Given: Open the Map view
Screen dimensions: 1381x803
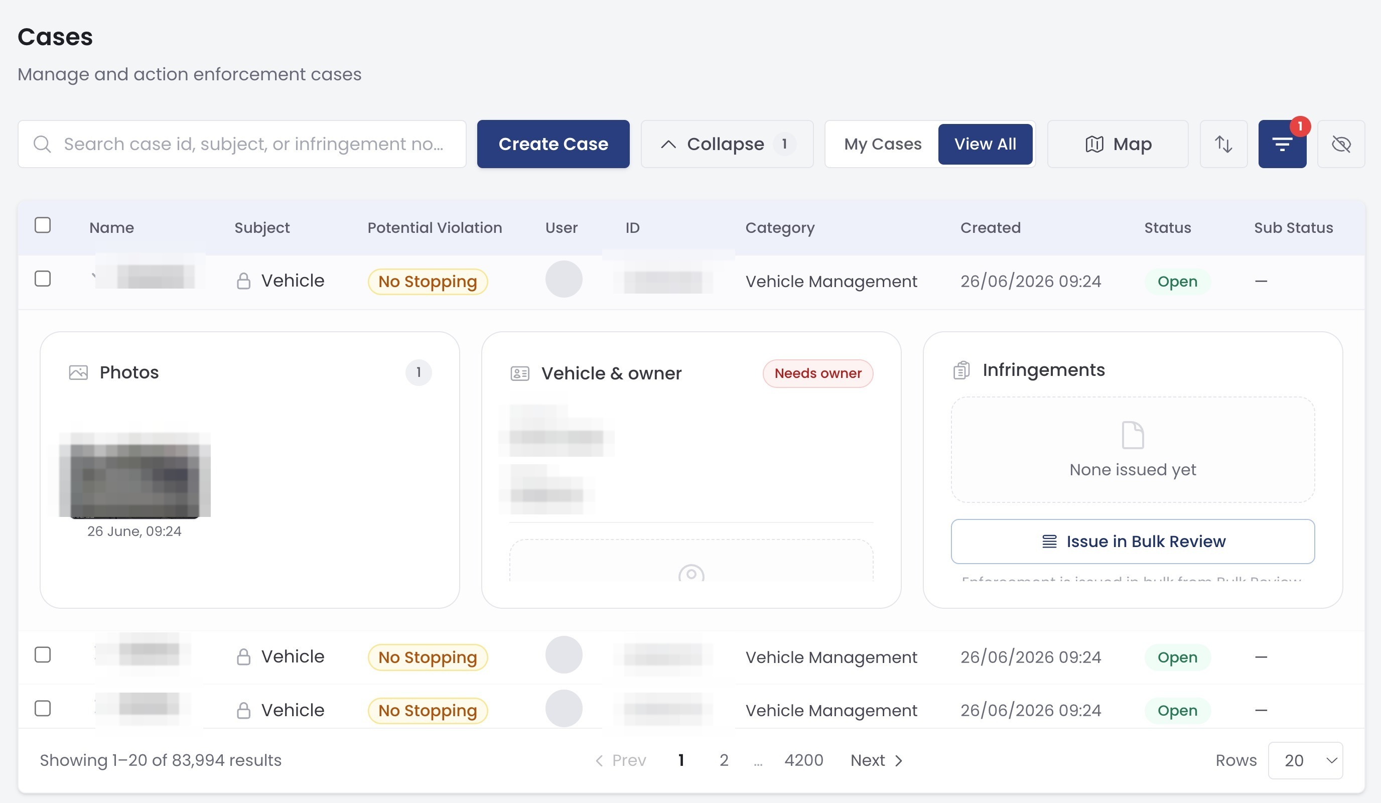Looking at the screenshot, I should point(1118,144).
